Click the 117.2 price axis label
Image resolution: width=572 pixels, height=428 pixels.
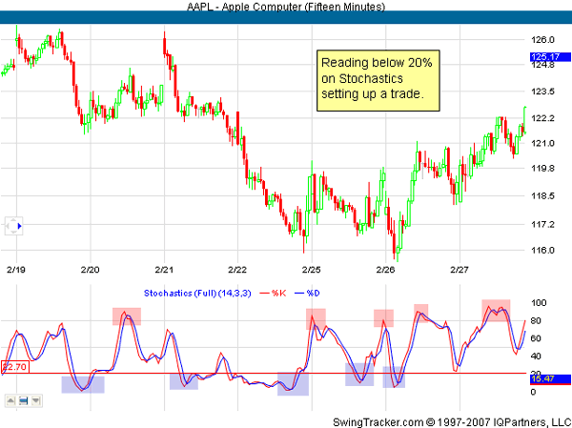click(x=542, y=224)
